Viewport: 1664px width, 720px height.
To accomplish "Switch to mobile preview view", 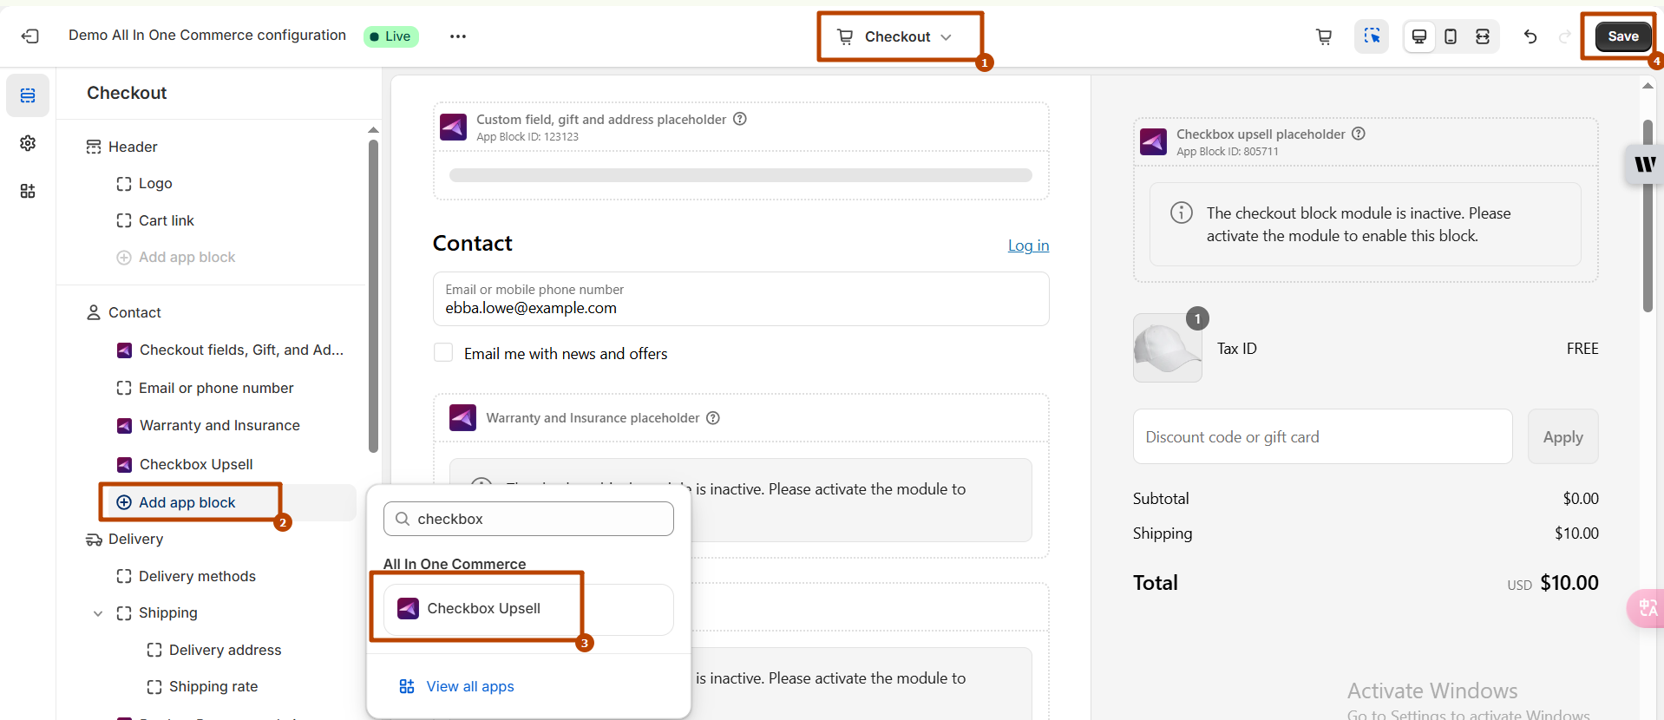I will coord(1451,36).
